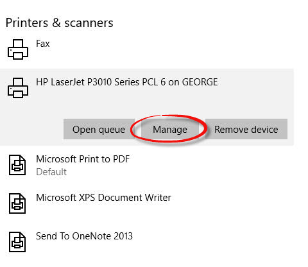Click the Fax printer icon
Viewport: 308px width, 267px height.
18,49
